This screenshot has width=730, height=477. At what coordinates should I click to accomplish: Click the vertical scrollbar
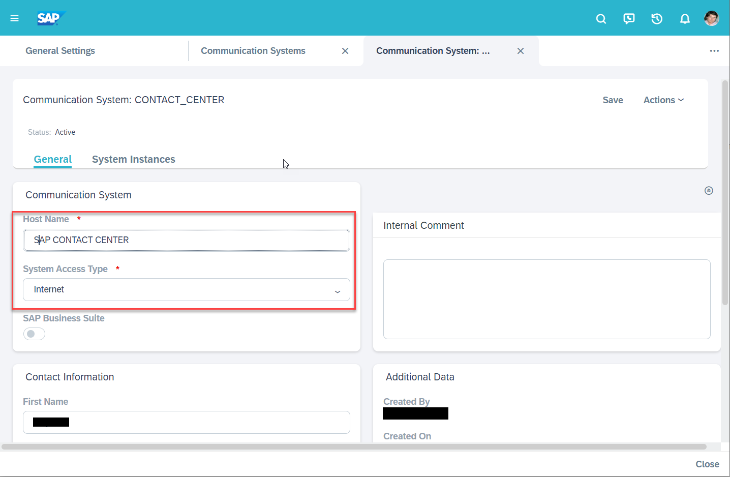click(x=725, y=192)
